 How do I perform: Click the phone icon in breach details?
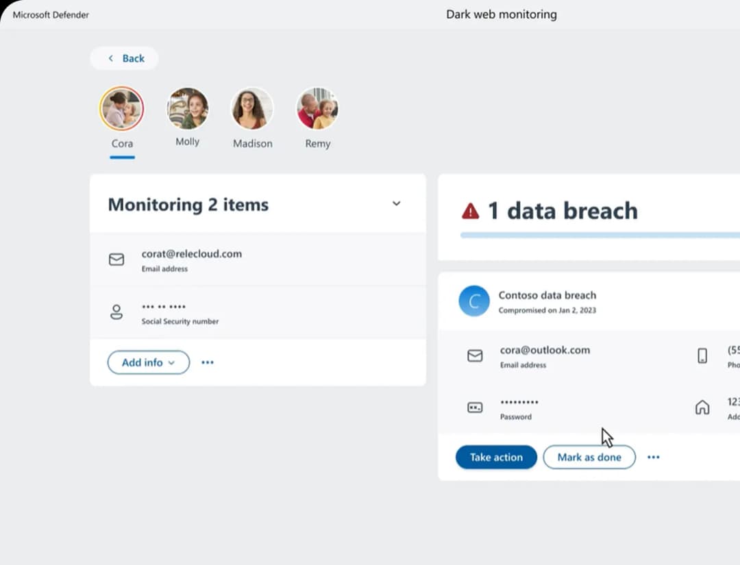point(702,355)
